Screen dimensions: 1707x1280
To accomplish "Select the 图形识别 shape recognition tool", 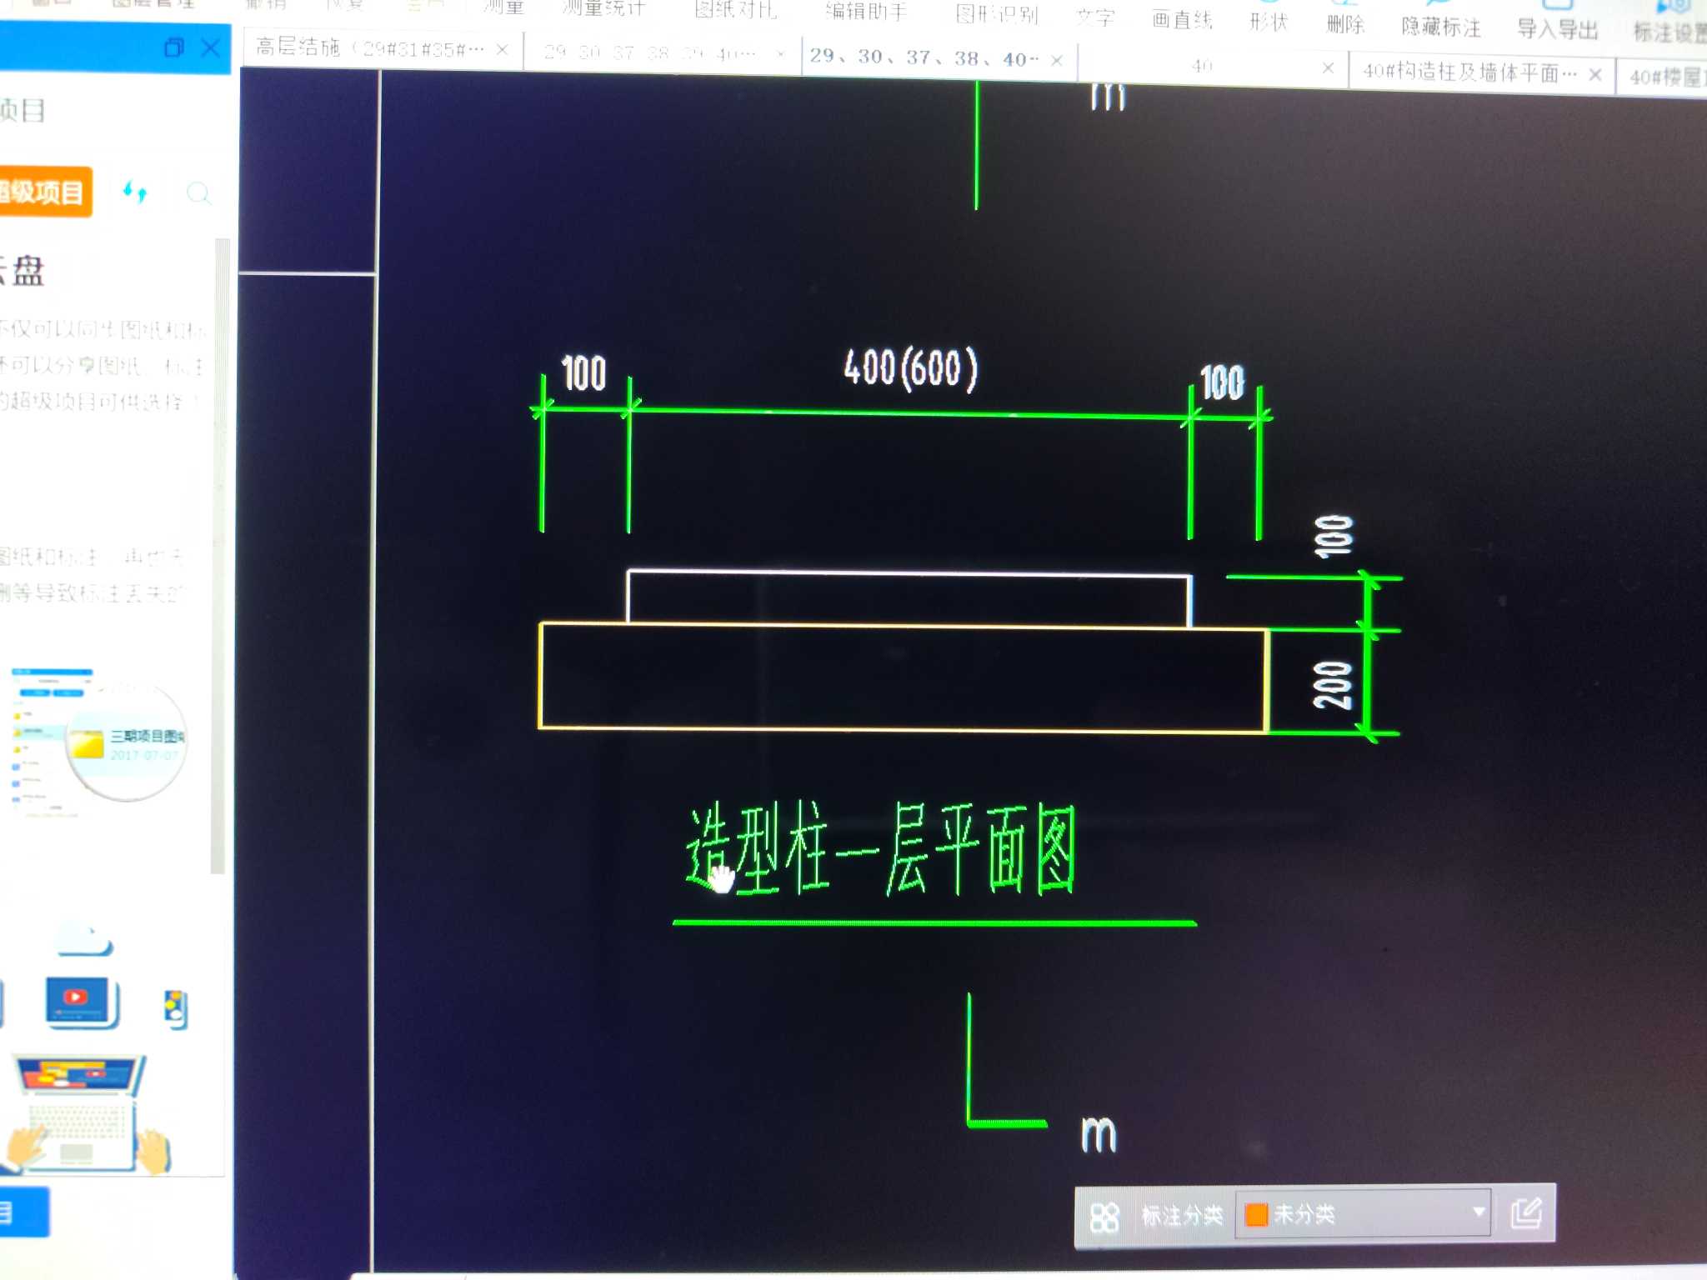I will click(996, 14).
